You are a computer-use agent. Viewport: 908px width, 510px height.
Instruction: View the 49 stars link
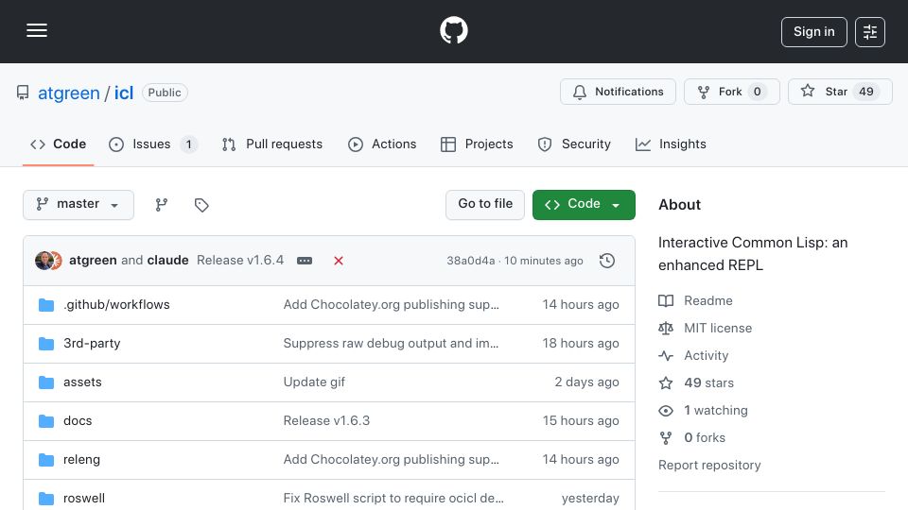pyautogui.click(x=696, y=382)
